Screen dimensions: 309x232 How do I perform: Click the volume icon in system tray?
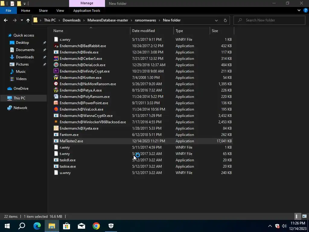click(284, 226)
